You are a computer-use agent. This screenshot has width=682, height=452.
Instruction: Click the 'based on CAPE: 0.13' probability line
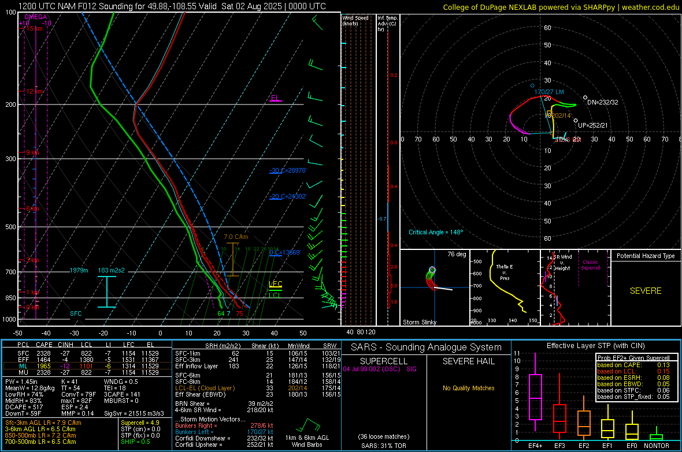pos(633,365)
